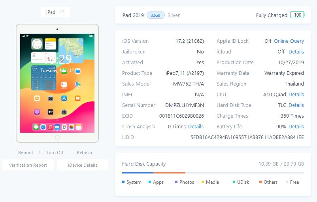This screenshot has width=317, height=202.
Task: Open iDevice Details
Action: pyautogui.click(x=83, y=165)
